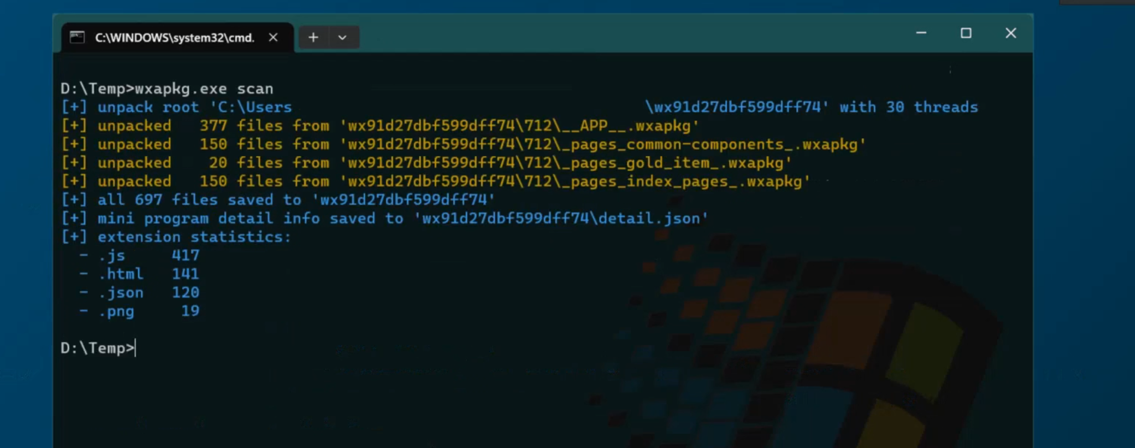
Task: Click the detail.json output path
Action: coord(560,218)
